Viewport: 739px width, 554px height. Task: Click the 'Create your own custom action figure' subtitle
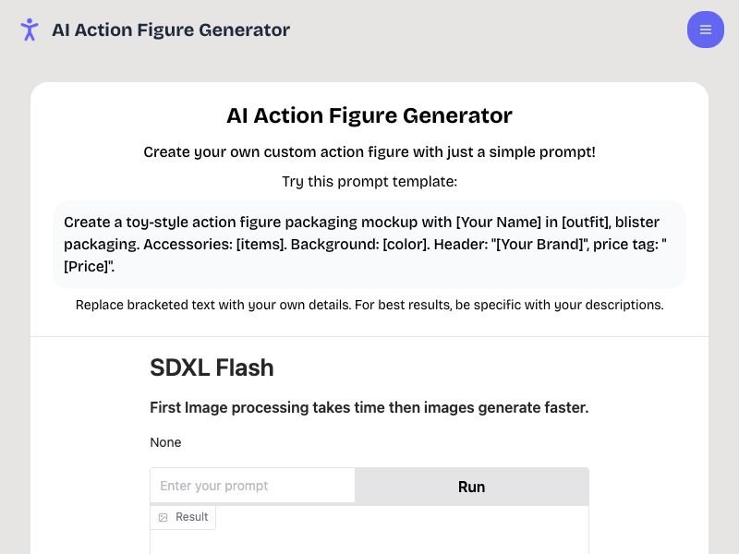pos(369,152)
